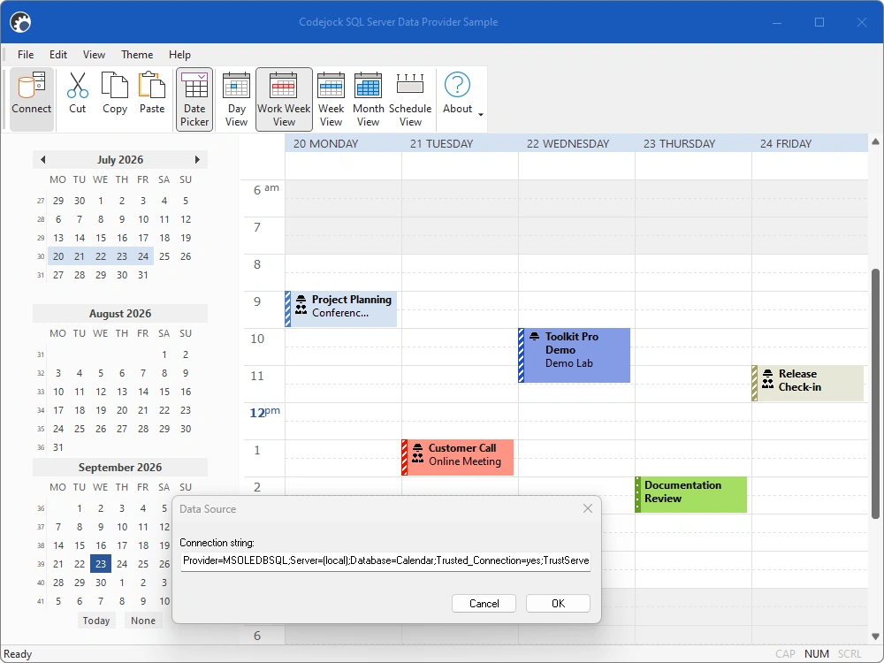Open the Edit menu
884x663 pixels.
point(58,55)
